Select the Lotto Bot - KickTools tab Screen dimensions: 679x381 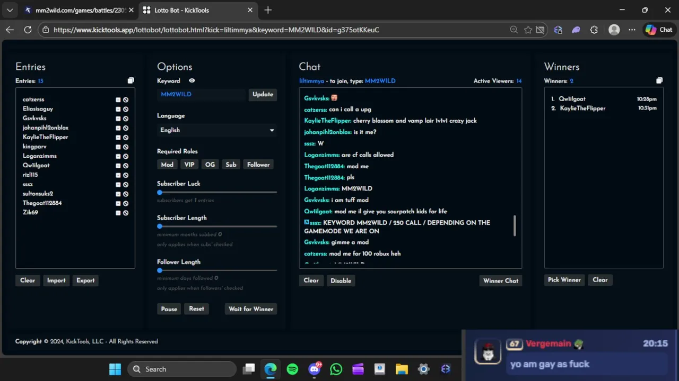pyautogui.click(x=197, y=10)
